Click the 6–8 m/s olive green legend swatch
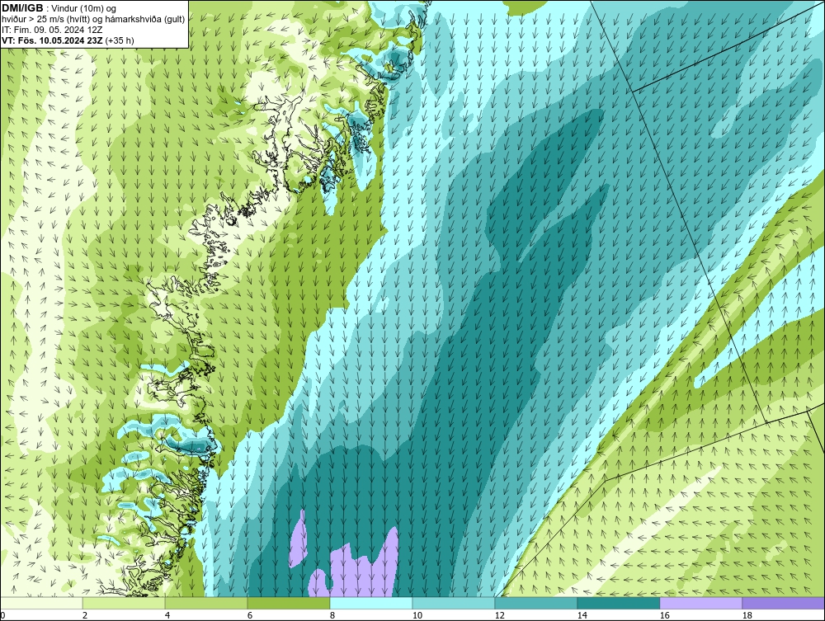This screenshot has width=825, height=621. pyautogui.click(x=288, y=603)
